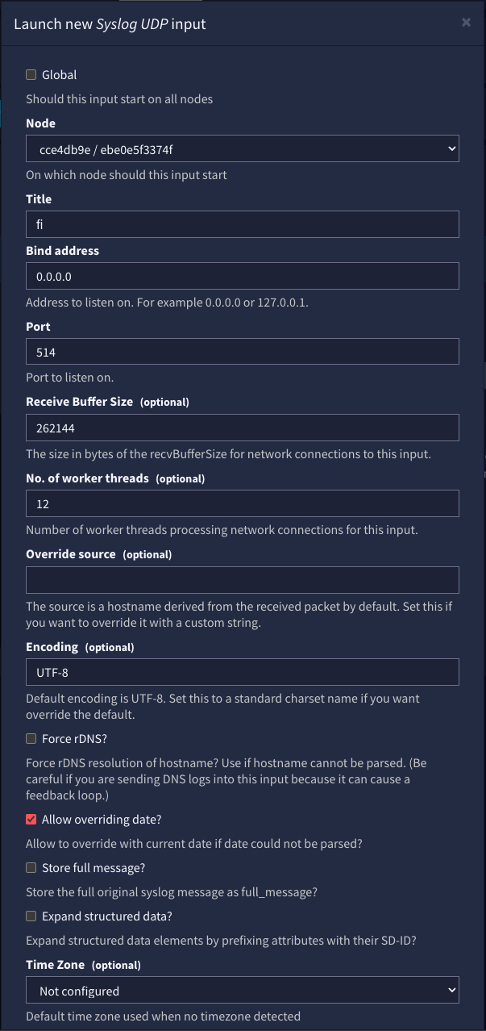Click into the Port field
This screenshot has width=486, height=1031.
[x=242, y=352]
